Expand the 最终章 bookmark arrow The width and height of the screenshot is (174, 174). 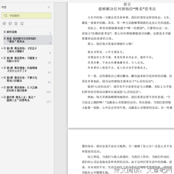[x=2, y=97]
